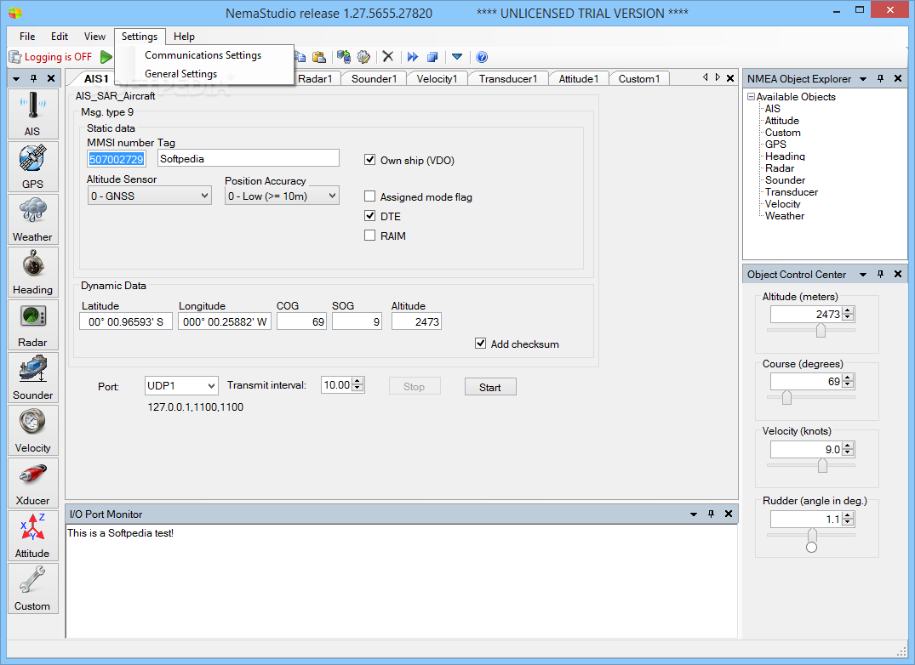Click the black X delete toolbar icon
The image size is (915, 665).
pos(388,56)
